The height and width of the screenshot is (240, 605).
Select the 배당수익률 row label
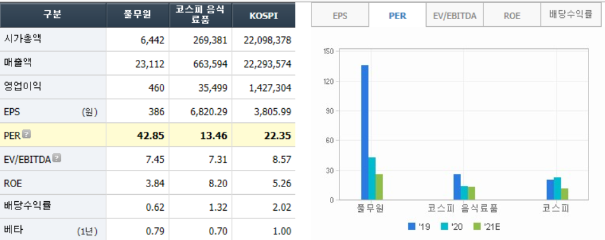[27, 205]
